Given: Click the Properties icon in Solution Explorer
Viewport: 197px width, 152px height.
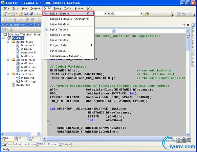Looking at the screenshot, I should tap(4, 29).
